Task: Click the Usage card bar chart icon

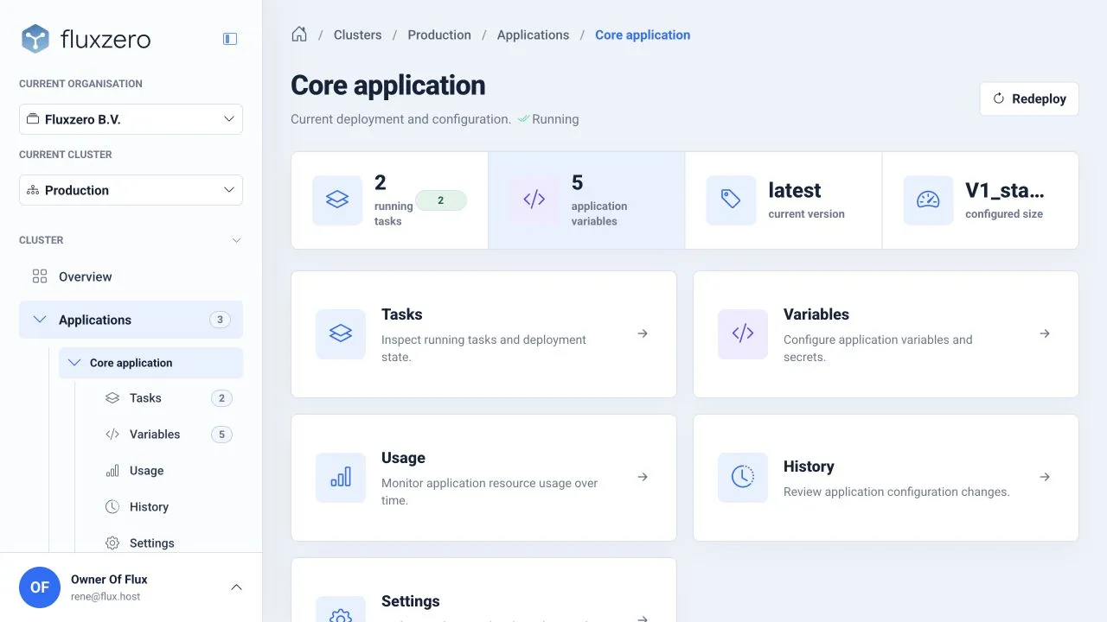Action: coord(341,477)
